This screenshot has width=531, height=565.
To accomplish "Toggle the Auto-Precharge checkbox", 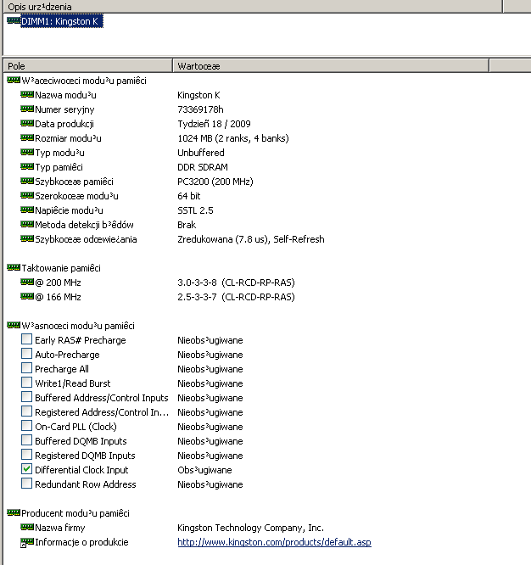I will click(26, 354).
